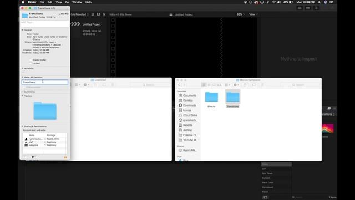Open the 80% viewer zoom dropdown

pyautogui.click(x=241, y=14)
